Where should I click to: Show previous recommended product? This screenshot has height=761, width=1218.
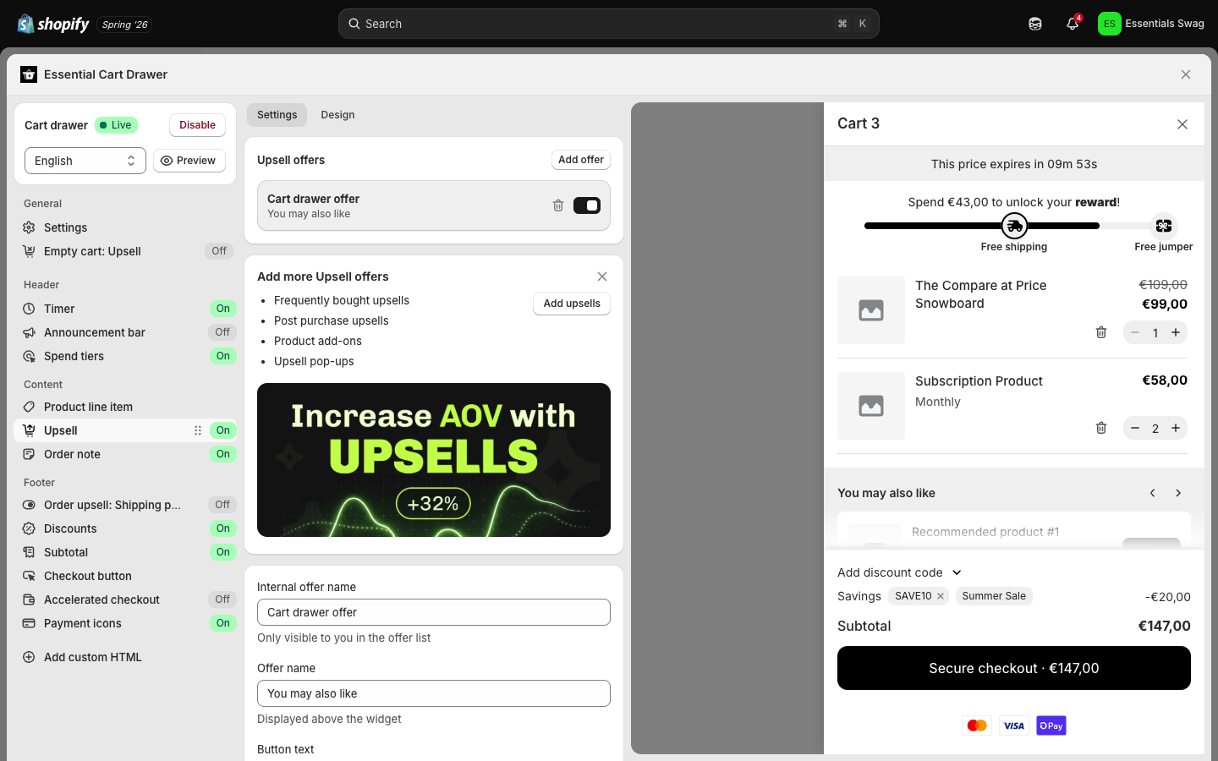point(1152,493)
